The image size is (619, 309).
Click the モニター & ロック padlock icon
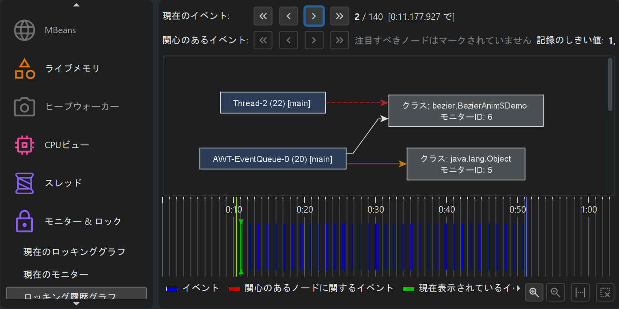coord(25,221)
